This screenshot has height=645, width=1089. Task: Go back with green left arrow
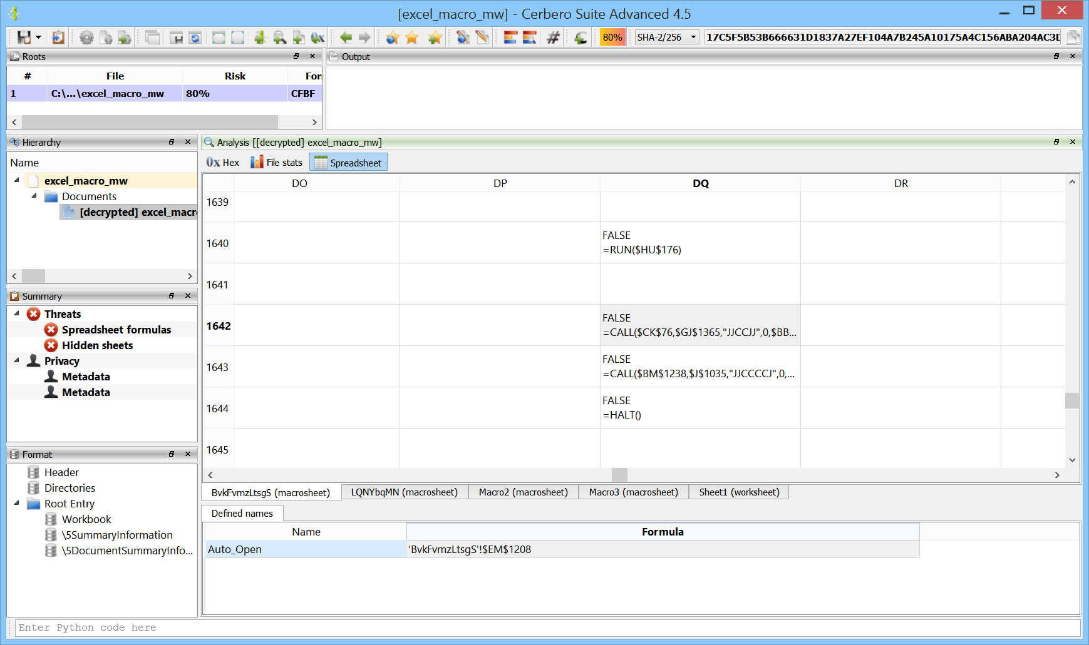tap(346, 38)
